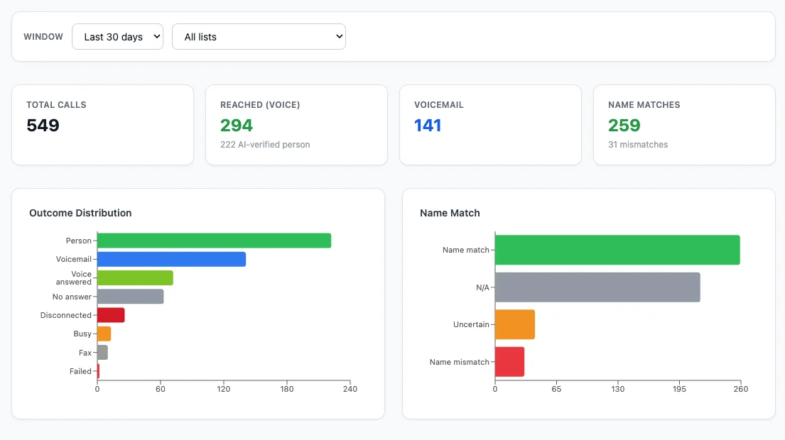Click the Voice answered bar
Viewport: 785px width, 440px height.
[135, 278]
